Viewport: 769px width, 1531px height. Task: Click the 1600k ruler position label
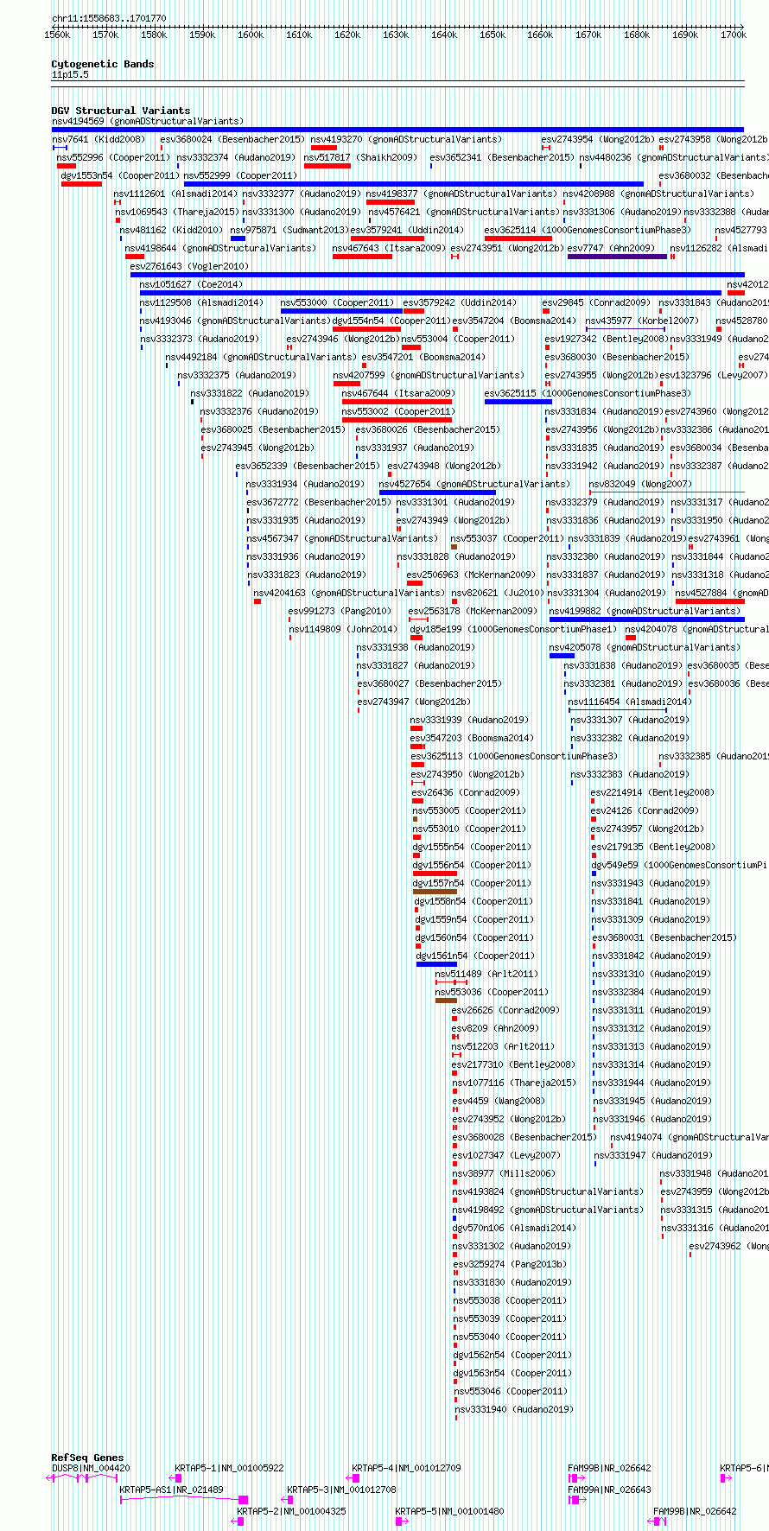tap(251, 35)
